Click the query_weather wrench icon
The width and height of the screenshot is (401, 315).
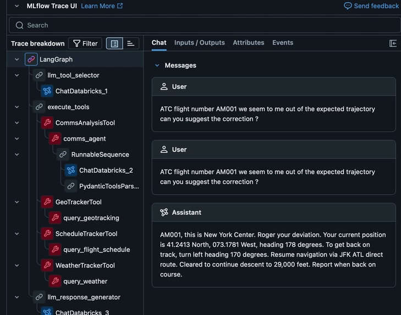coord(55,281)
